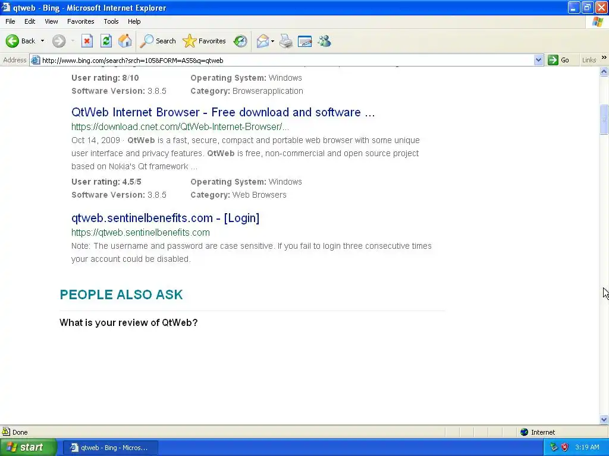Open the Favorites menu
The height and width of the screenshot is (456, 609).
click(x=80, y=21)
